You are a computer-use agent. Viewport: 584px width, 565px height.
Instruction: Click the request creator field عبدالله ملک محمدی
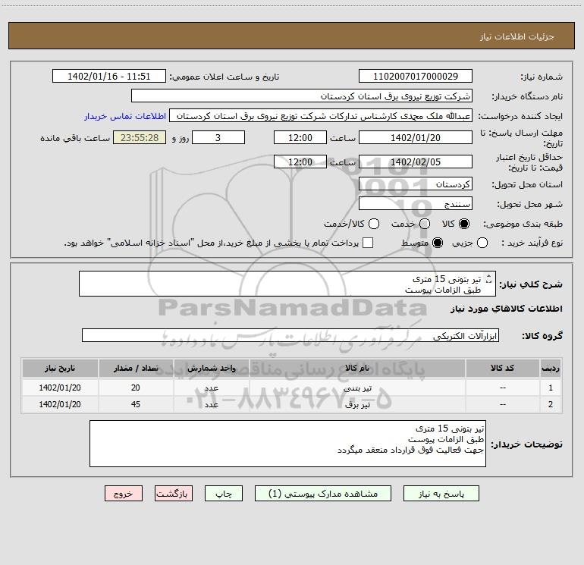(x=321, y=116)
